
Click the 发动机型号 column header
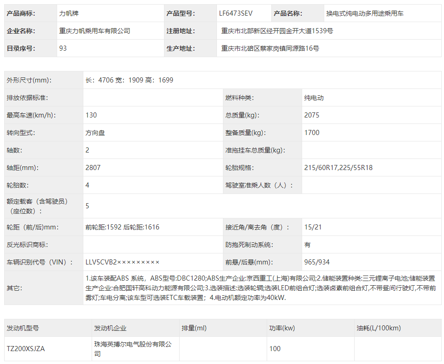[23, 328]
